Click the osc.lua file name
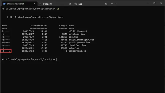Image resolution: width=165 pixels, height=93 pixels. (73, 37)
